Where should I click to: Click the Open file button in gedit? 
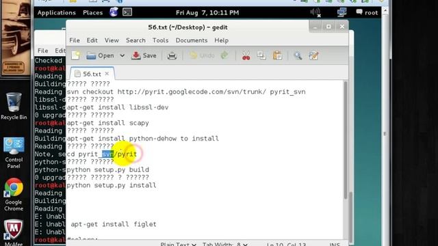[100, 55]
